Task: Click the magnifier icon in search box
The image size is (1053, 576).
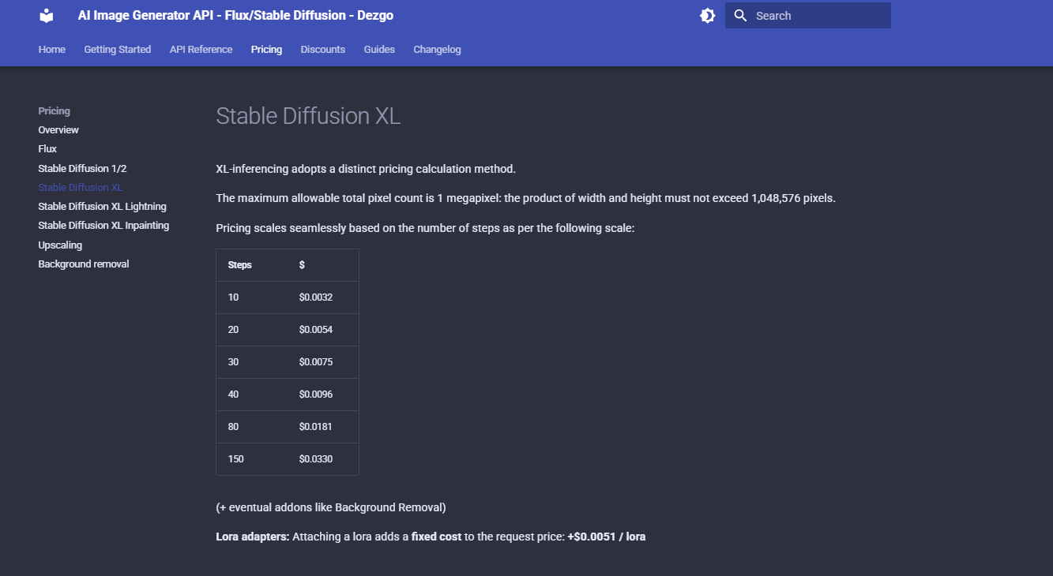Action: tap(740, 16)
